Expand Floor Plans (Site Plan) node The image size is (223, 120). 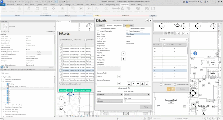tap(3, 110)
